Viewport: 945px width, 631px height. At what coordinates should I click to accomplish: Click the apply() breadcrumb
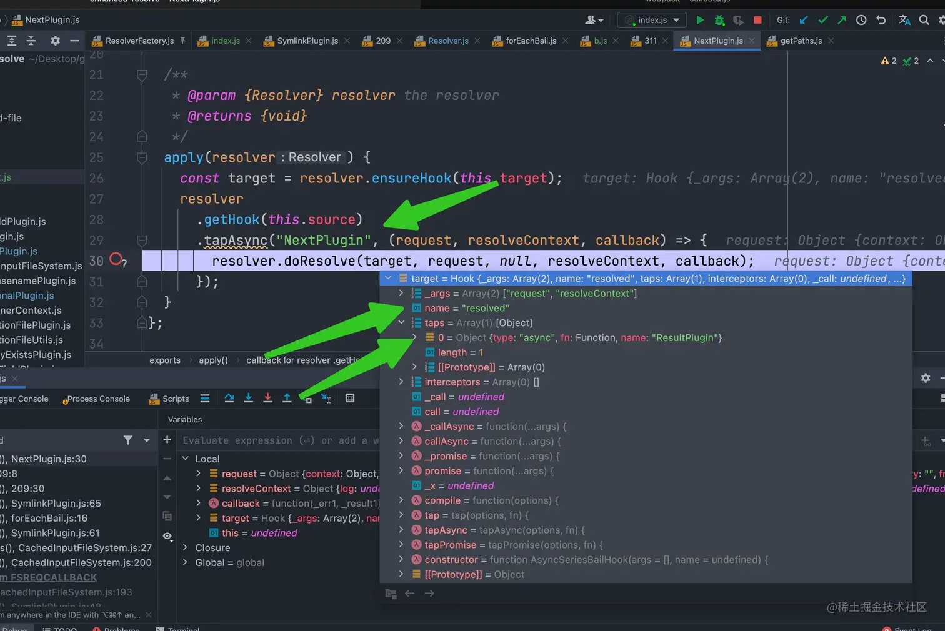click(213, 360)
